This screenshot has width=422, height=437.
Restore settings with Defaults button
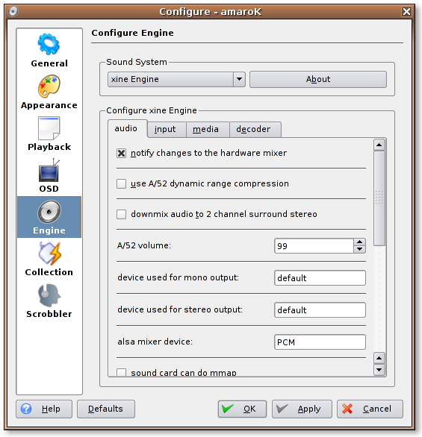106,409
